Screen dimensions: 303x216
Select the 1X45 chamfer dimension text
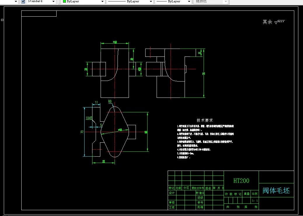point(89,118)
